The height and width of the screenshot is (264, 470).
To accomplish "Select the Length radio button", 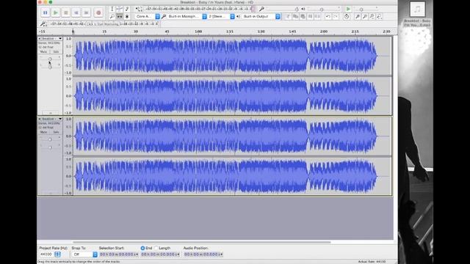I will [x=156, y=248].
